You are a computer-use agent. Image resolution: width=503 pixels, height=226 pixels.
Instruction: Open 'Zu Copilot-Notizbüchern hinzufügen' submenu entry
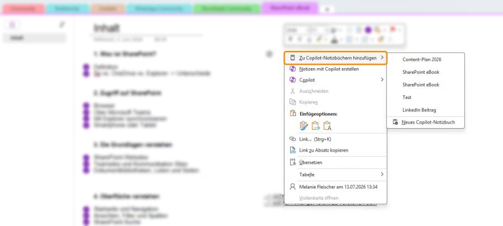tap(335, 58)
